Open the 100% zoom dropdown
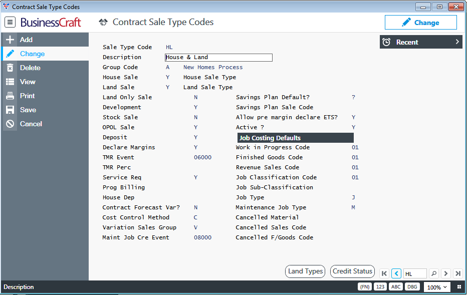The width and height of the screenshot is (467, 295). 436,287
